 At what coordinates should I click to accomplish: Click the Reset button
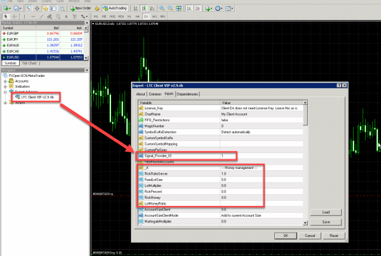pyautogui.click(x=334, y=236)
